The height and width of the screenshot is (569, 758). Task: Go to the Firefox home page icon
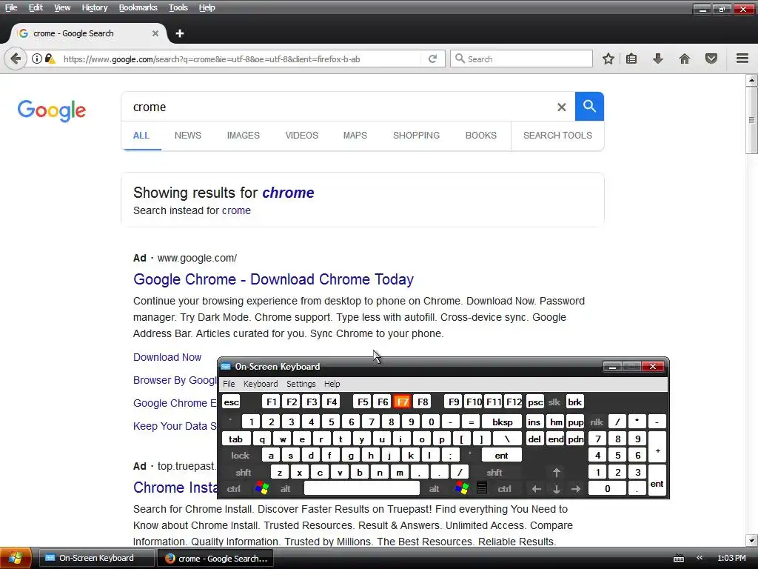coord(685,59)
